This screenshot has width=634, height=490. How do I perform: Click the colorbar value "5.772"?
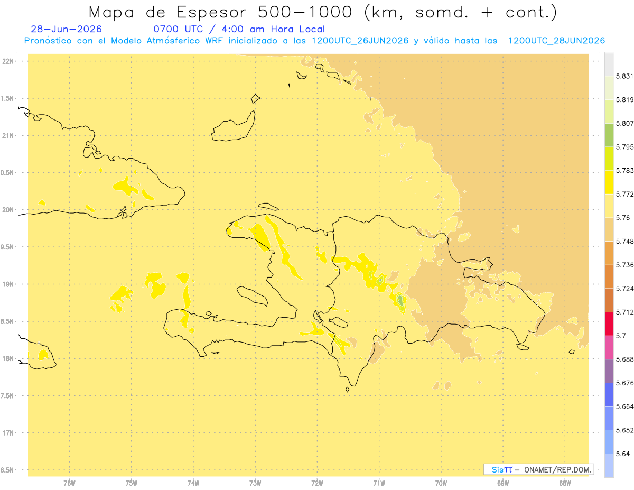click(x=625, y=195)
